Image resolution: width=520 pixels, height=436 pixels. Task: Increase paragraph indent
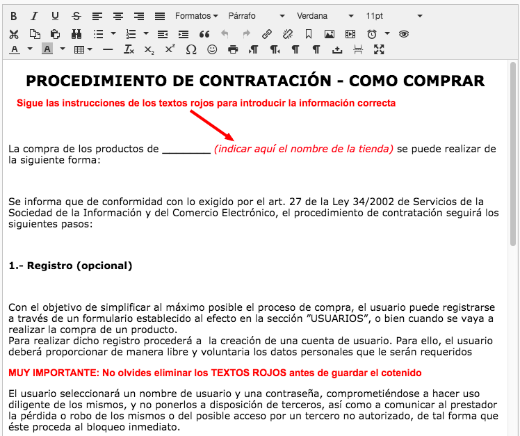(184, 34)
